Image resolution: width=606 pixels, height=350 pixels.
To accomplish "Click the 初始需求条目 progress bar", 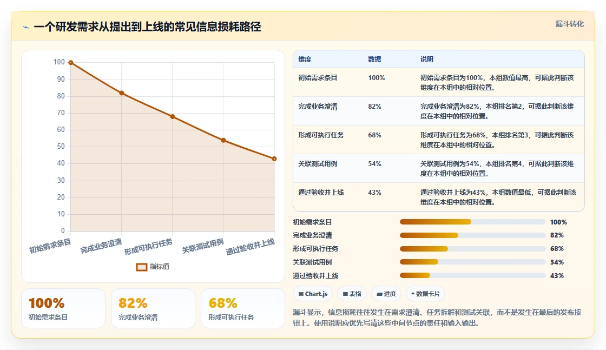I will click(x=473, y=222).
